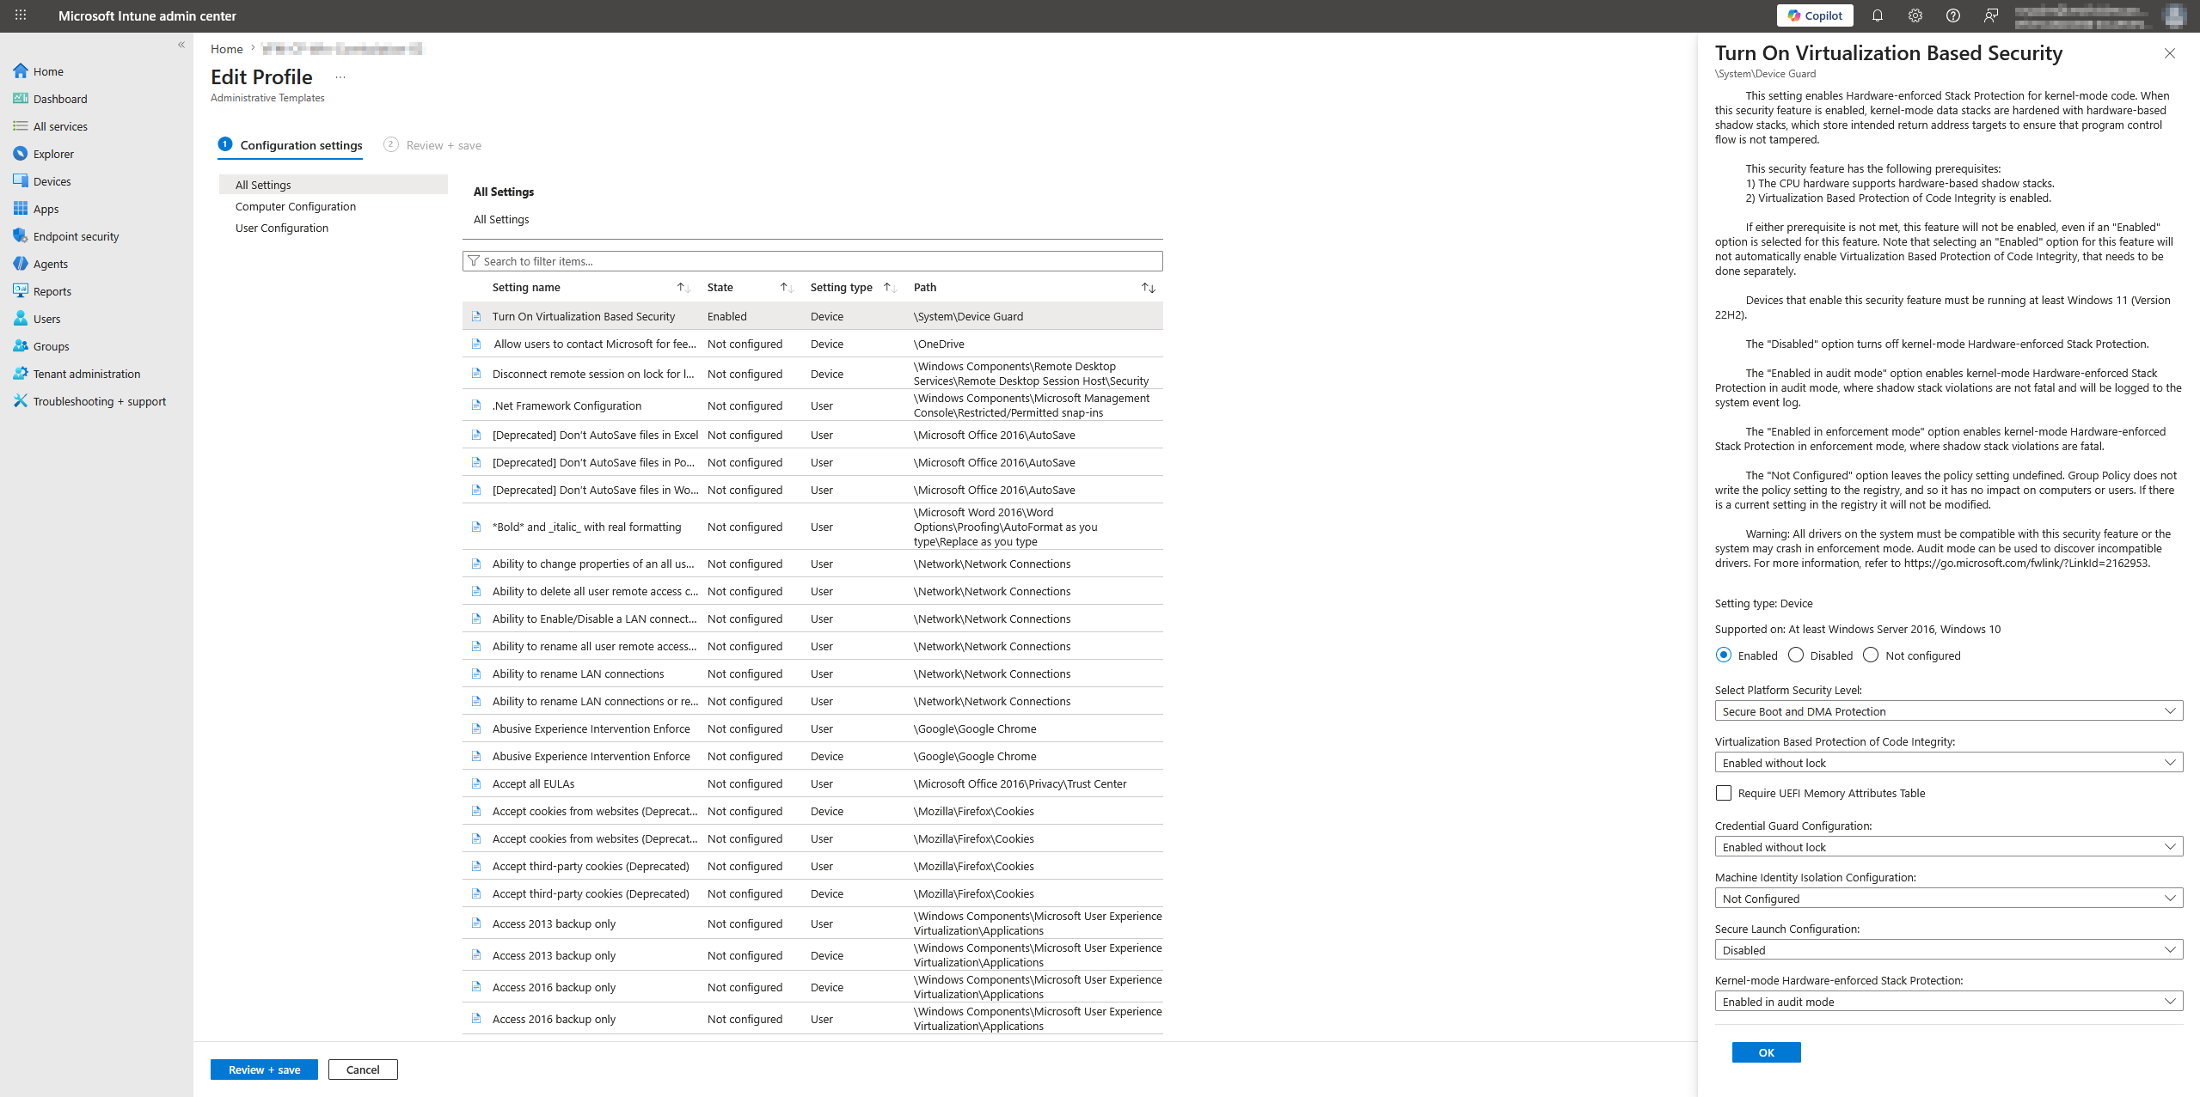Check Require UEFI Memory Attributes Table
This screenshot has height=1097, width=2200.
tap(1724, 793)
